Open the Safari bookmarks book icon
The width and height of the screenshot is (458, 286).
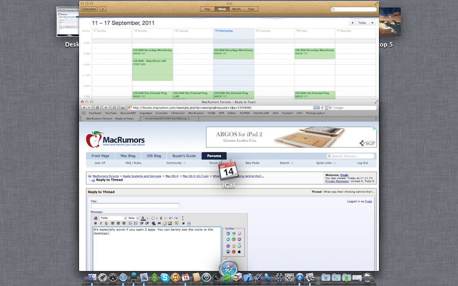coord(83,113)
